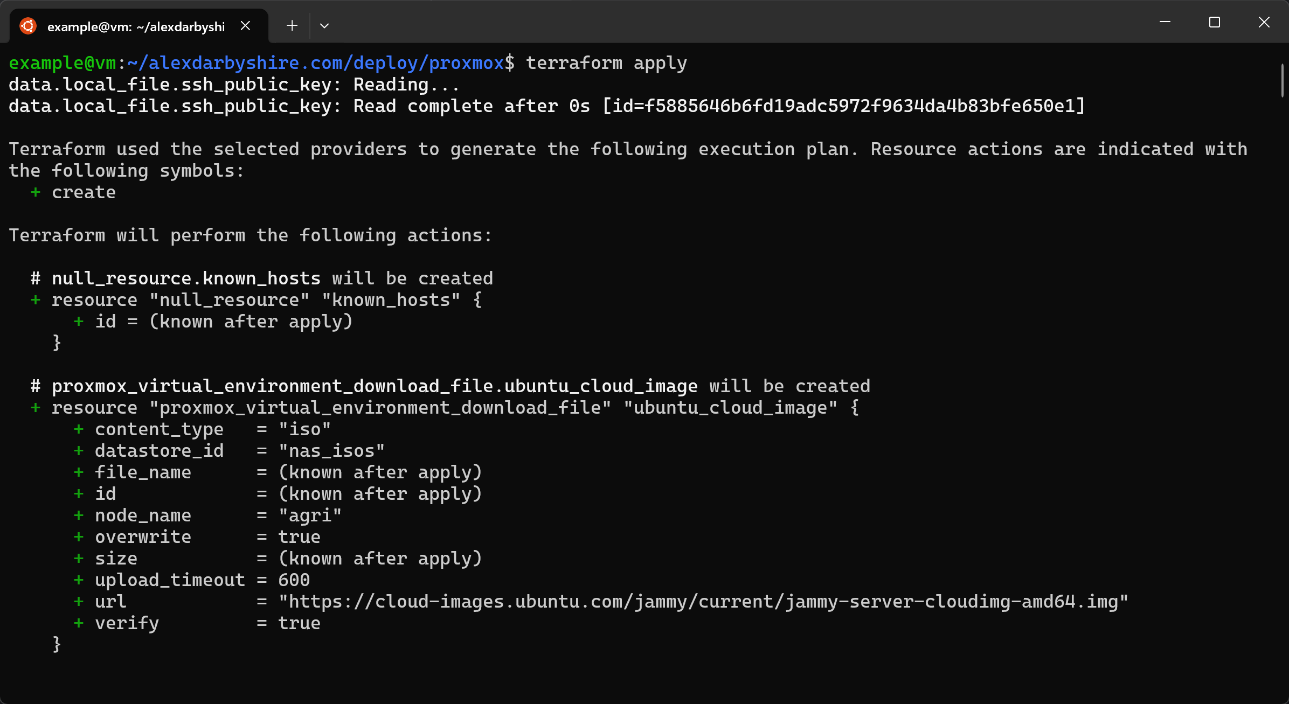Image resolution: width=1289 pixels, height=704 pixels.
Task: Open a new tab with plus button
Action: tap(292, 25)
